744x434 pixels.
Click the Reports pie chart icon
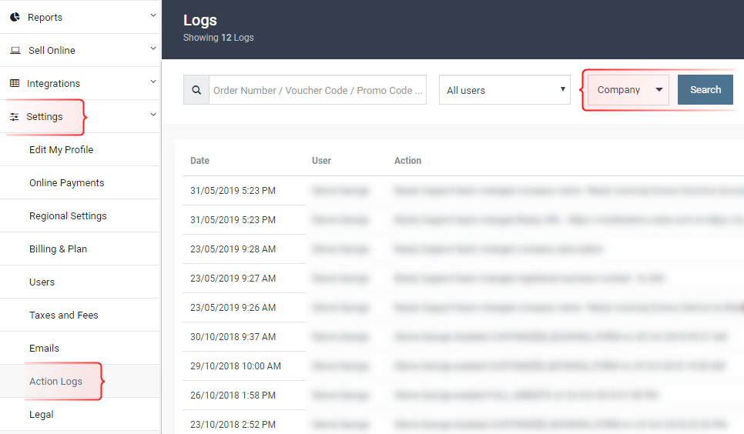point(15,17)
